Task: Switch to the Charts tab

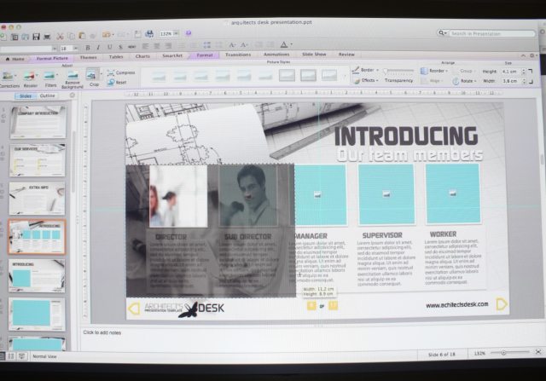Action: (142, 56)
